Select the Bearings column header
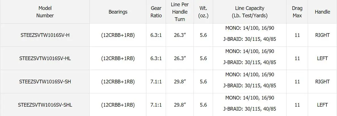The height and width of the screenshot is (116, 337). pos(118,12)
